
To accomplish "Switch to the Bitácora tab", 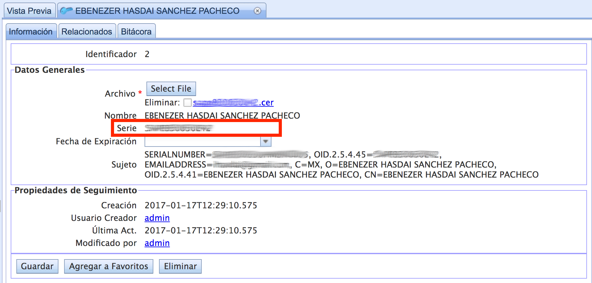I will (x=136, y=31).
